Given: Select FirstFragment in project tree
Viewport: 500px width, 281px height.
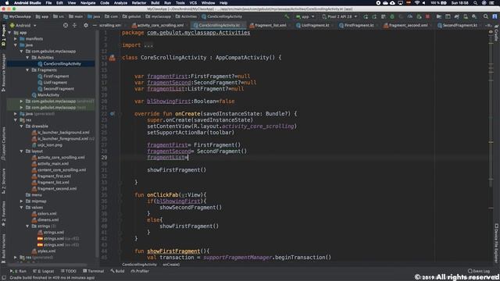Looking at the screenshot, I should point(56,76).
